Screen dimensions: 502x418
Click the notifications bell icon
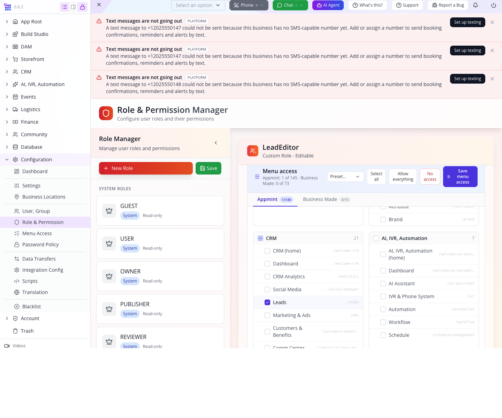[x=476, y=5]
